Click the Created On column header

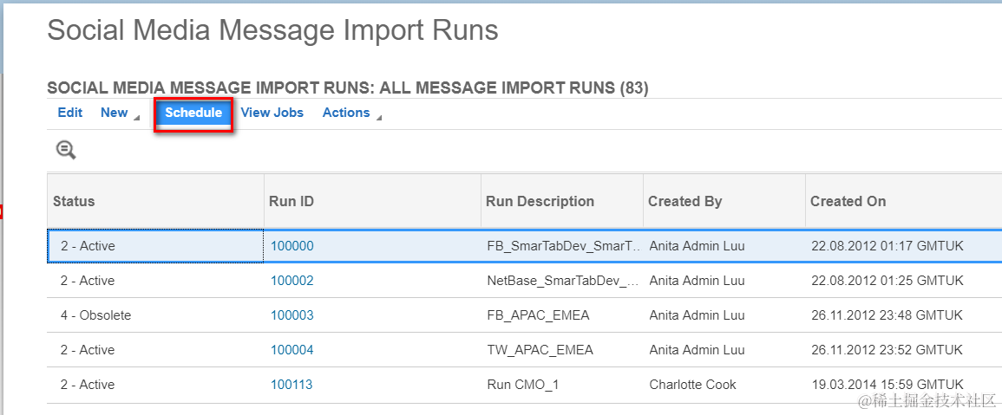click(x=848, y=201)
